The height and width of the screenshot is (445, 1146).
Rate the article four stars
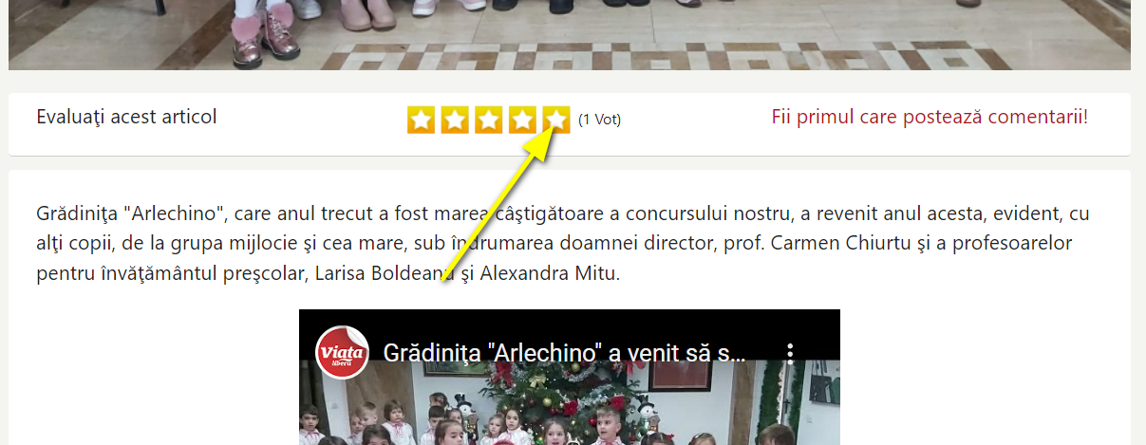(522, 120)
